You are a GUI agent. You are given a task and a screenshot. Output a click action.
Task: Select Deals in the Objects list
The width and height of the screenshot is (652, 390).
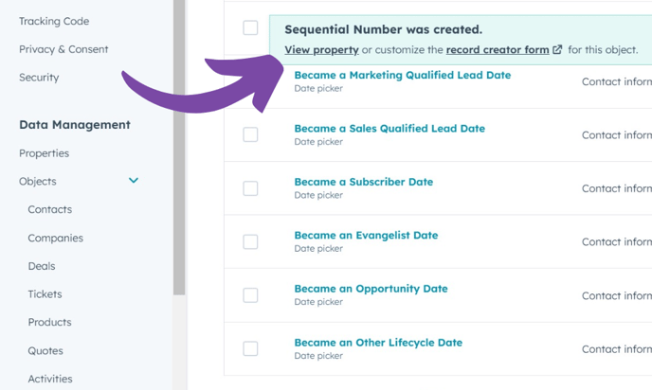tap(42, 266)
